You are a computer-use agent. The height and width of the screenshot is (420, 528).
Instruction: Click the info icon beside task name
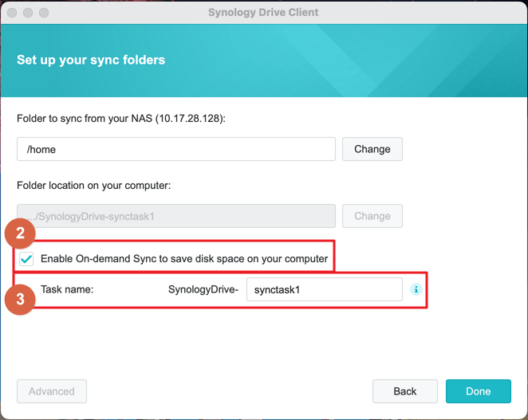(416, 289)
